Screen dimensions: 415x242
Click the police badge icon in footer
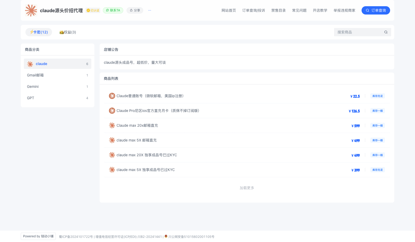[x=166, y=236]
